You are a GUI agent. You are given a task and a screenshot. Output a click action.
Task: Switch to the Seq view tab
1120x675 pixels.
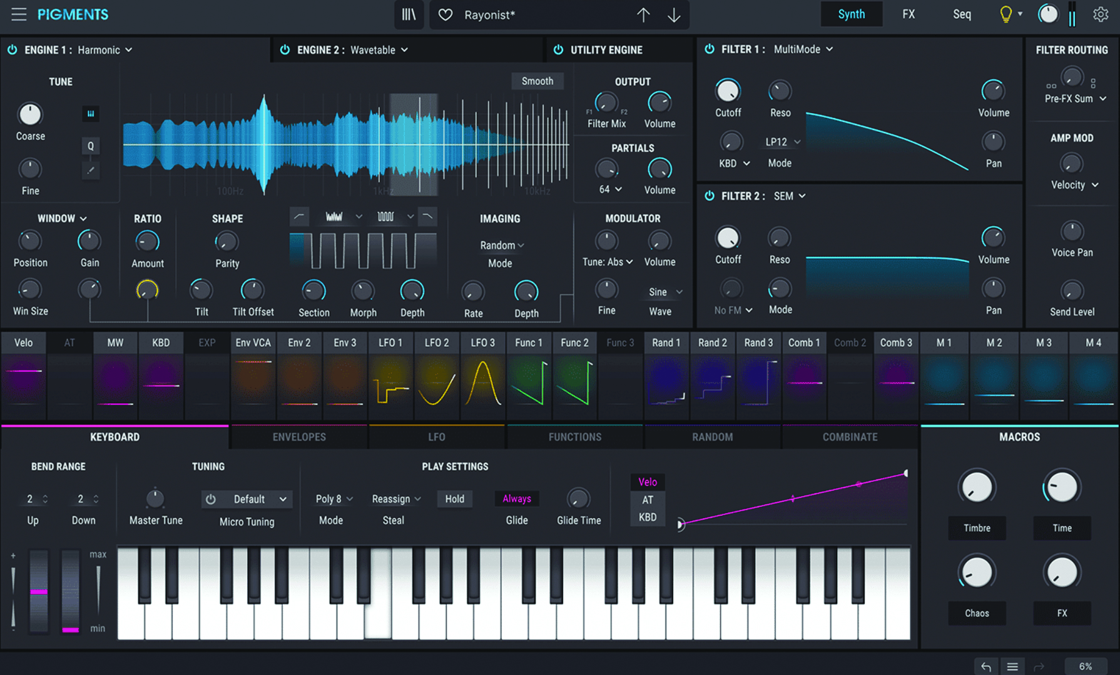point(962,14)
